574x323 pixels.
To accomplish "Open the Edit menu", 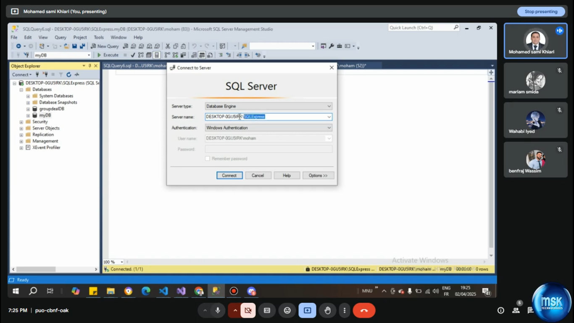I will tap(28, 37).
